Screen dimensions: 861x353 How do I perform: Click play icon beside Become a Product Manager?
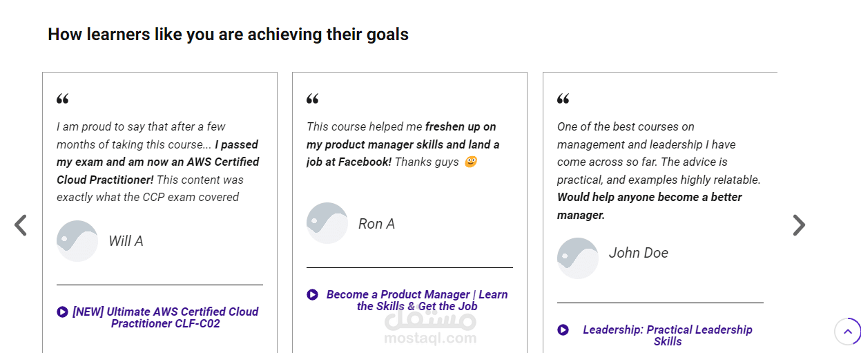coord(312,295)
